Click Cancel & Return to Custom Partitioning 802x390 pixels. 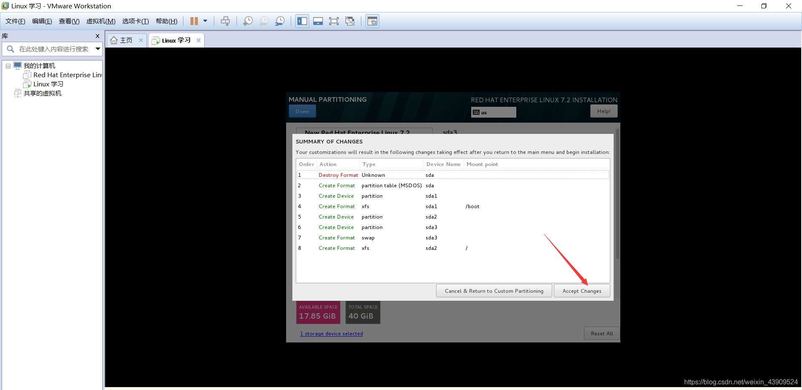494,291
